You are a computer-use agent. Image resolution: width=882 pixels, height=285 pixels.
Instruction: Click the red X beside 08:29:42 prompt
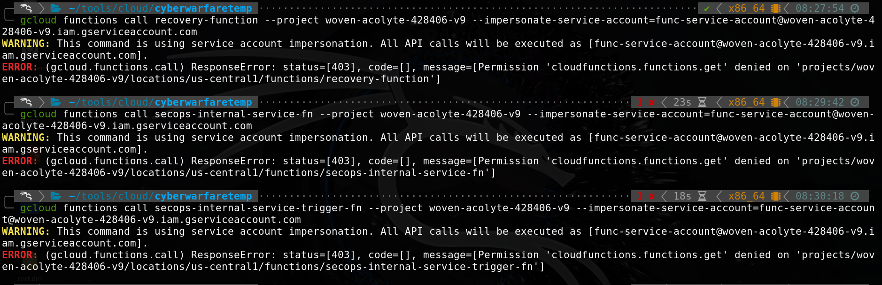(x=652, y=102)
